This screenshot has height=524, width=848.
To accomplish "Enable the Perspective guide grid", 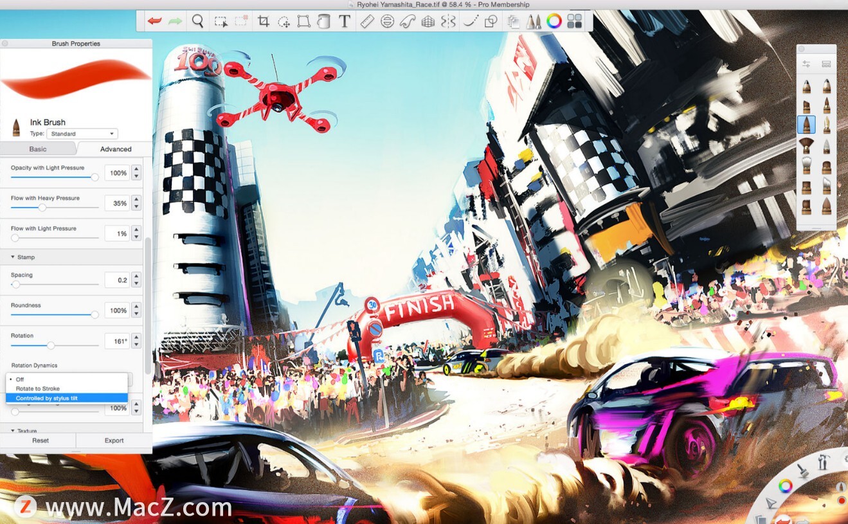I will pyautogui.click(x=428, y=21).
